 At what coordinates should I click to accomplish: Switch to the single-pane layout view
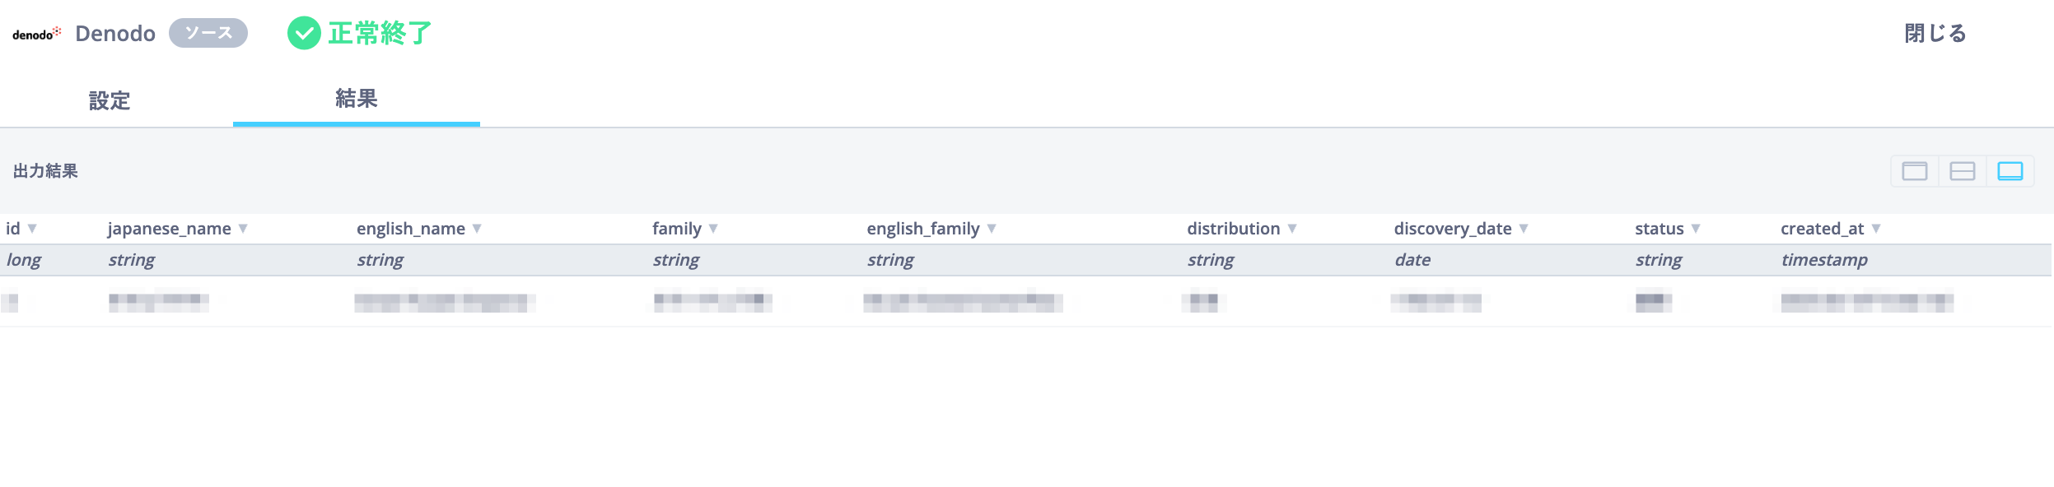click(x=1914, y=171)
